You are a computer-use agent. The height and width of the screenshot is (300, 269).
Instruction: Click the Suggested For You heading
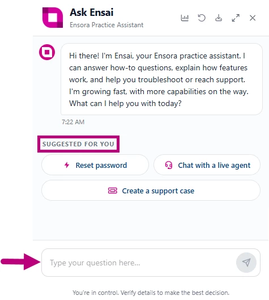[x=78, y=144]
